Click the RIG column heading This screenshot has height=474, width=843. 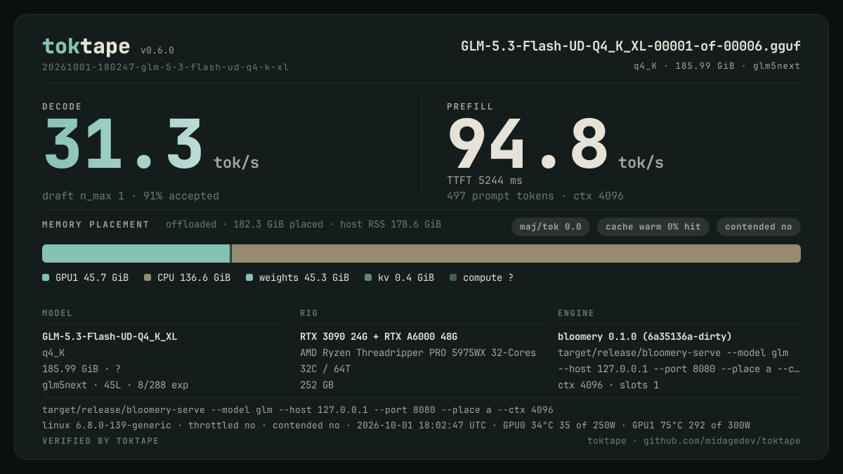309,313
